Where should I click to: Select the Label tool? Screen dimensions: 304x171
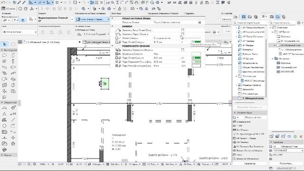[x=13, y=114]
